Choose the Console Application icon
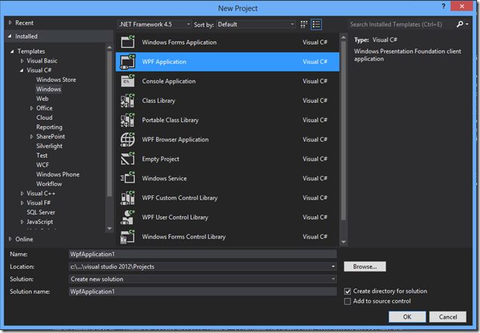Viewport: 480px width, 333px height. pyautogui.click(x=127, y=80)
